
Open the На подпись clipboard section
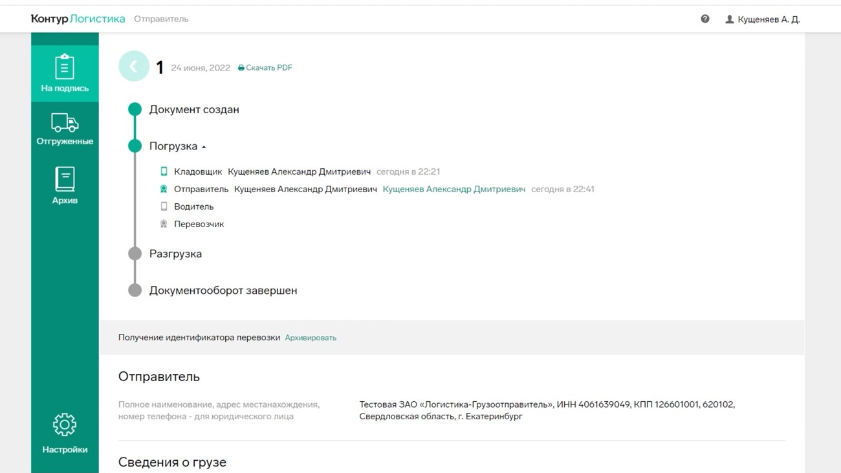pyautogui.click(x=65, y=74)
